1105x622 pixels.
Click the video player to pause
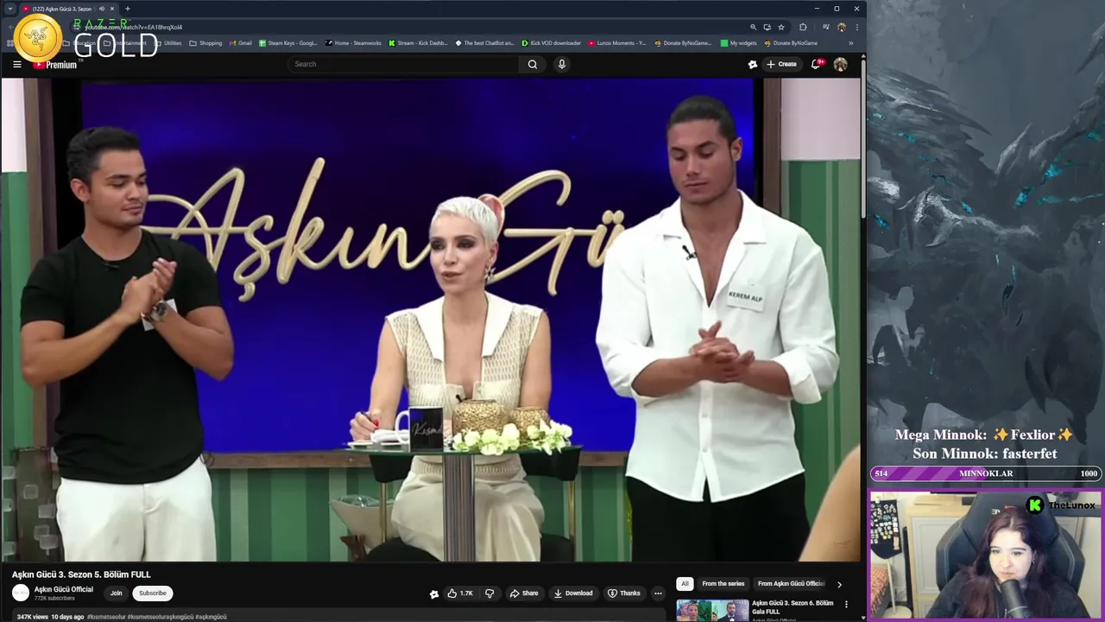click(430, 320)
